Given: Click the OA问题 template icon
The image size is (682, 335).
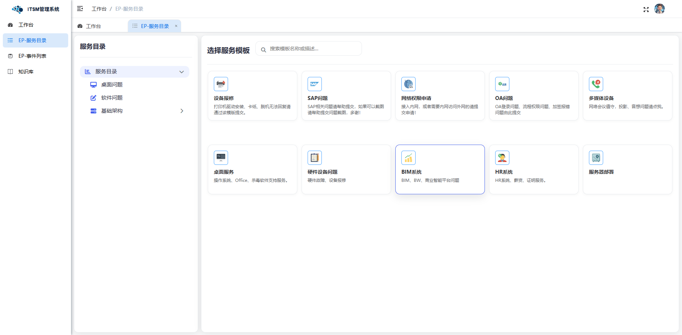Looking at the screenshot, I should (502, 84).
